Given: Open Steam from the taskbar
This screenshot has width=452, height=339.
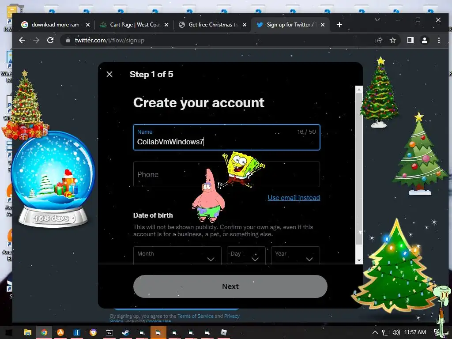Looking at the screenshot, I should [126, 332].
